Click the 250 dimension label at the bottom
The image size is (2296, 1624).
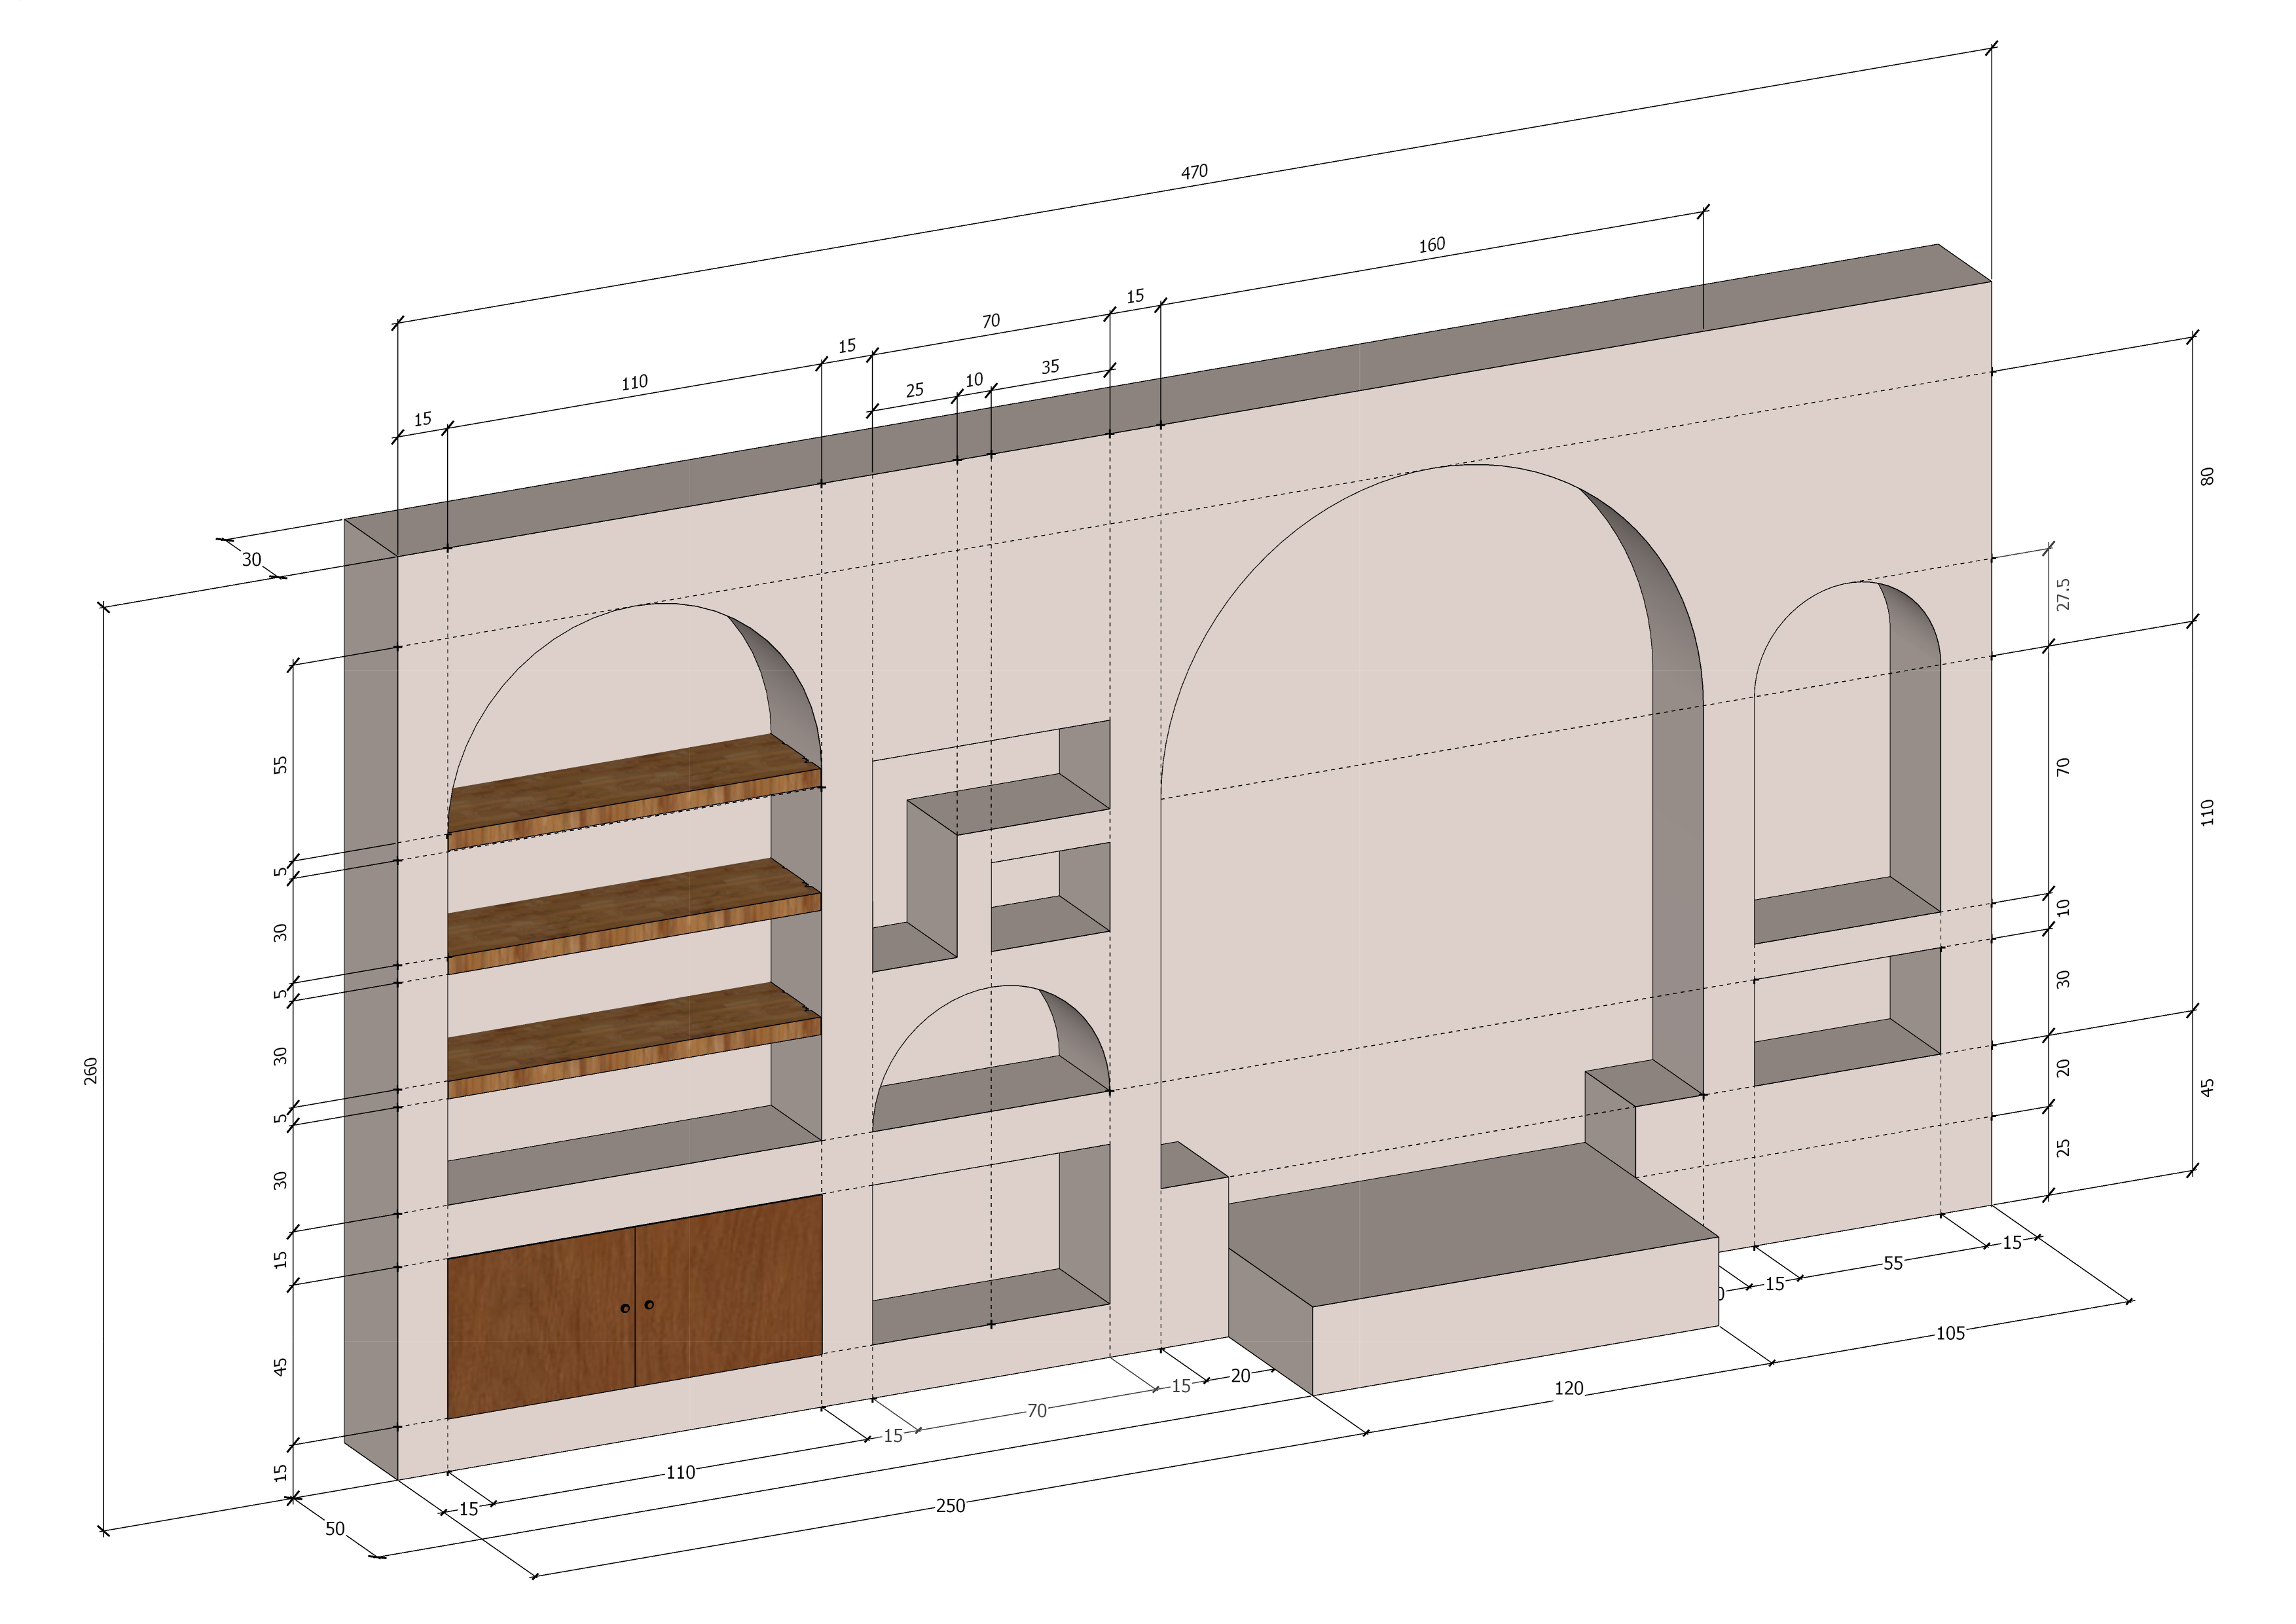[950, 1506]
